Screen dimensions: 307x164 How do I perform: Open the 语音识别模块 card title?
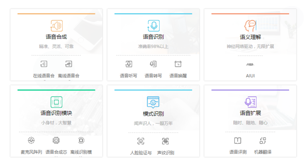56,113
